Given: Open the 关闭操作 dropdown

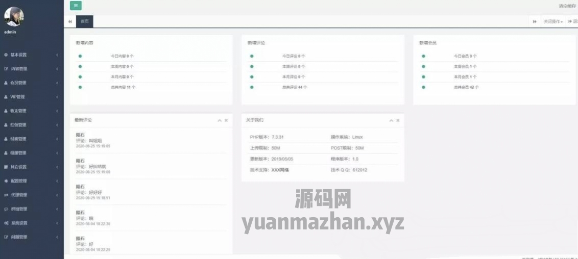Looking at the screenshot, I should point(553,22).
